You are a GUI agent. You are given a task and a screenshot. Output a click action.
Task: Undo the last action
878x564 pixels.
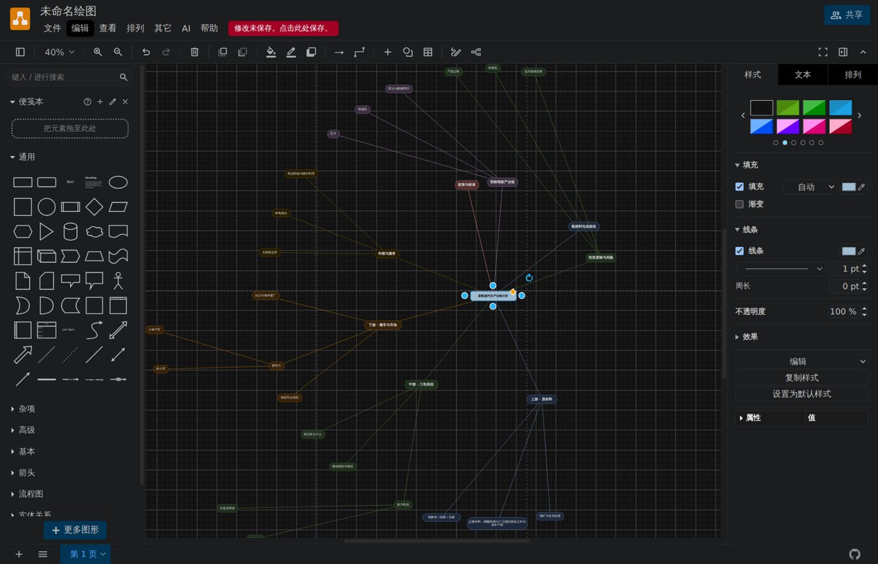(146, 52)
